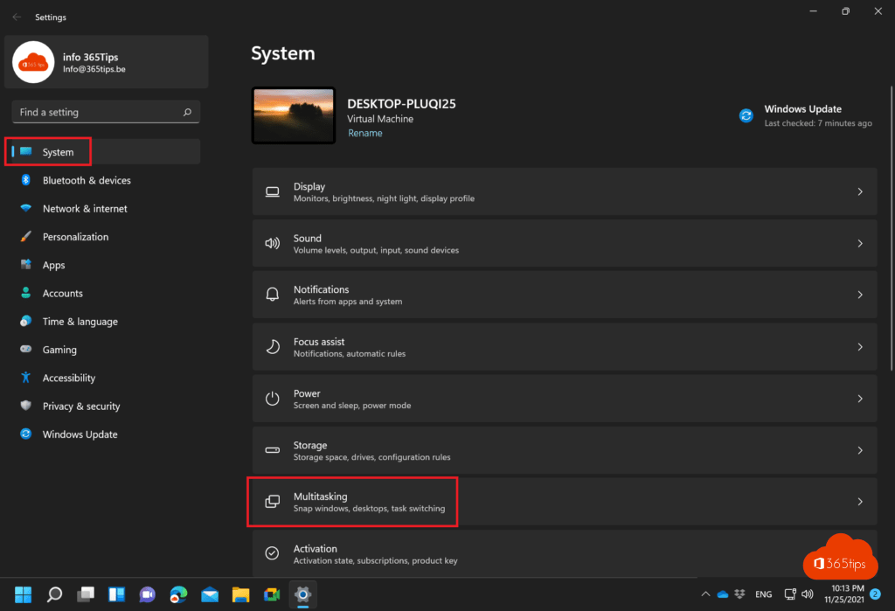Click the Display monitor icon
This screenshot has height=611, width=895.
[x=273, y=191]
